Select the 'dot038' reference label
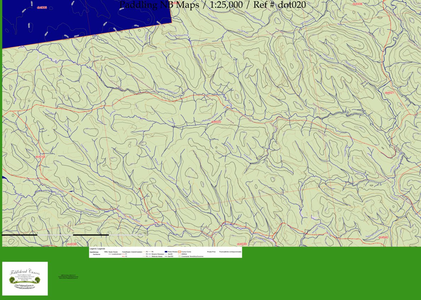 pos(72,244)
